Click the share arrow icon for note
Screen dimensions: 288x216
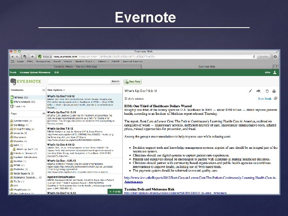click(258, 91)
